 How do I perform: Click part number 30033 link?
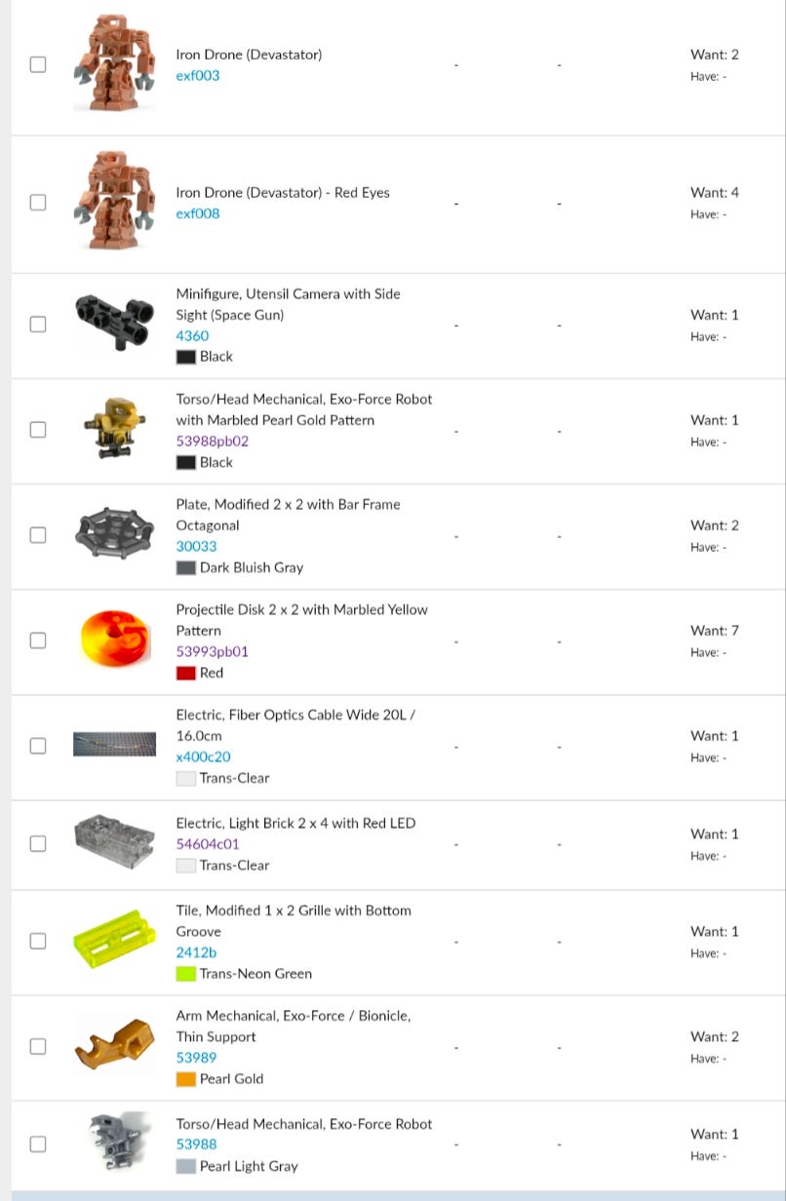pos(196,546)
